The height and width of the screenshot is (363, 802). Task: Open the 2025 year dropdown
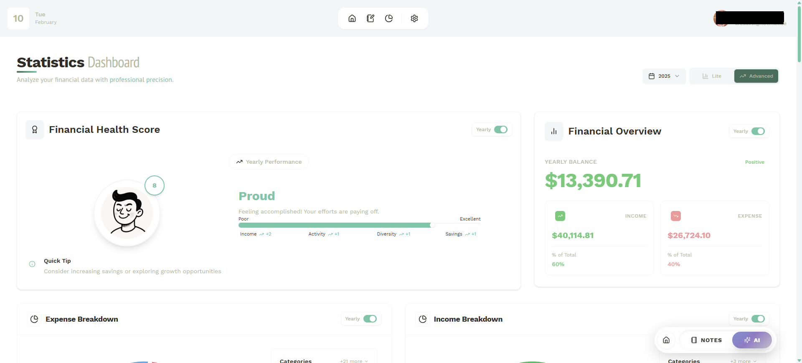pyautogui.click(x=664, y=76)
